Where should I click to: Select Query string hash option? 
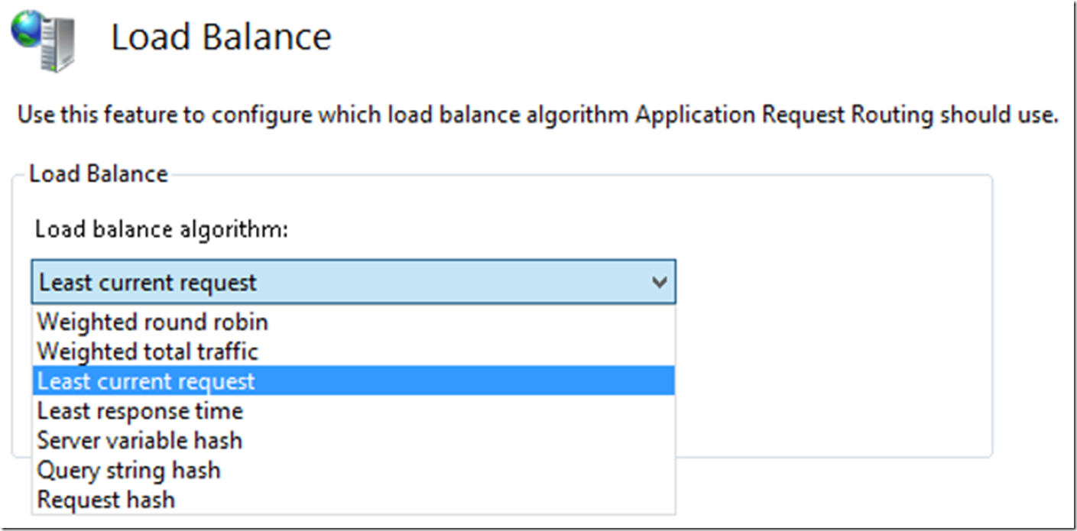(128, 470)
